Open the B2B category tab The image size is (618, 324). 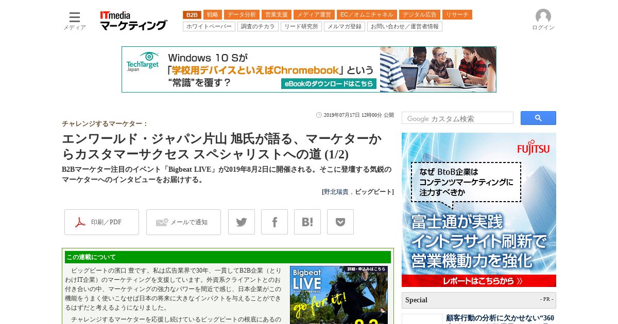coord(192,15)
